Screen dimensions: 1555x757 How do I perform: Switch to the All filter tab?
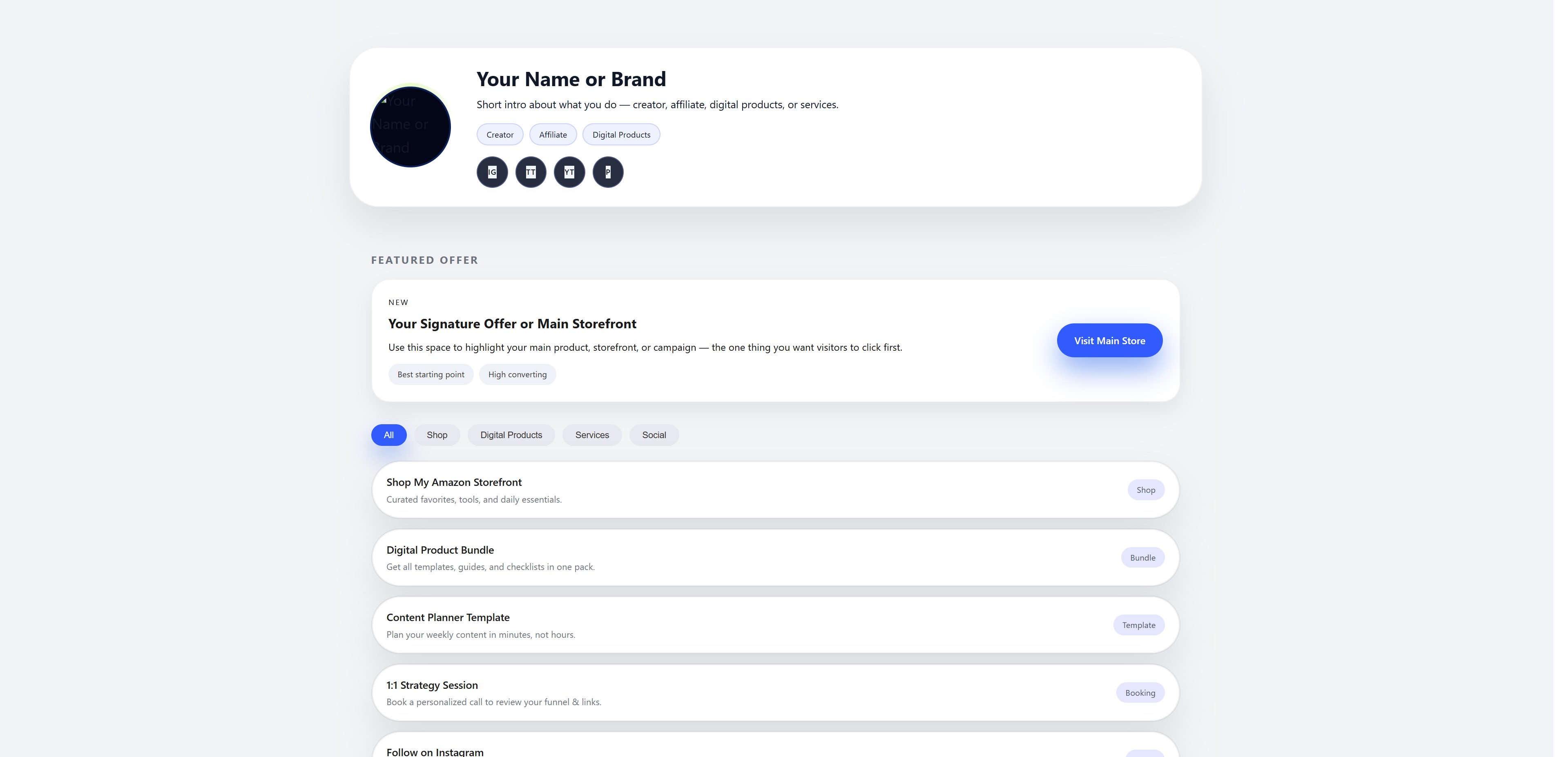388,434
